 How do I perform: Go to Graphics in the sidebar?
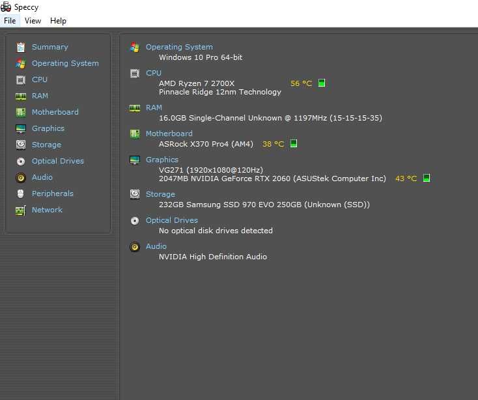[x=48, y=128]
